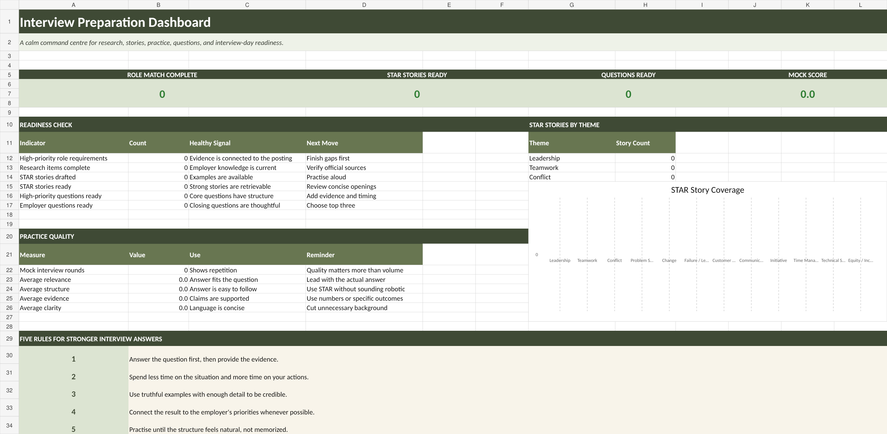887x434 pixels.
Task: Select rule 1 'Answer the question first' text
Action: (x=204, y=359)
